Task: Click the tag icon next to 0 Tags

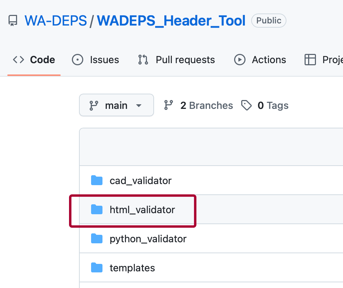Action: (247, 105)
